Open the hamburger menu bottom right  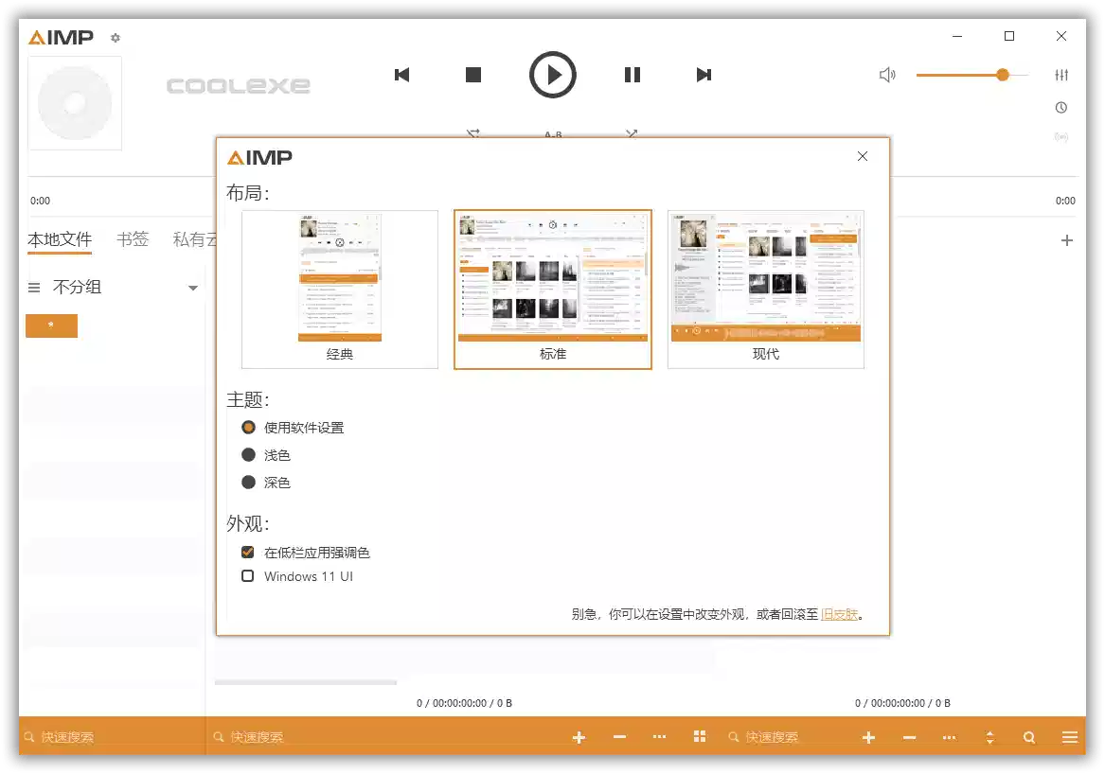tap(1069, 736)
